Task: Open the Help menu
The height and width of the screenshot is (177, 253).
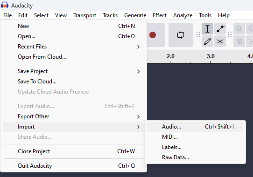Action: point(224,15)
